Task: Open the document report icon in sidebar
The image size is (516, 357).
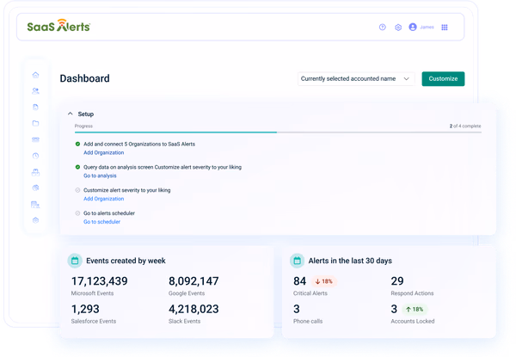Action: point(35,107)
